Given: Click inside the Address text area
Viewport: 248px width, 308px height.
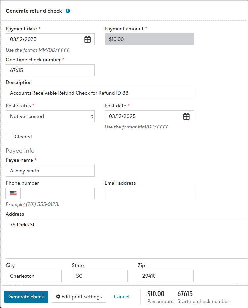Looking at the screenshot, I should point(127,239).
